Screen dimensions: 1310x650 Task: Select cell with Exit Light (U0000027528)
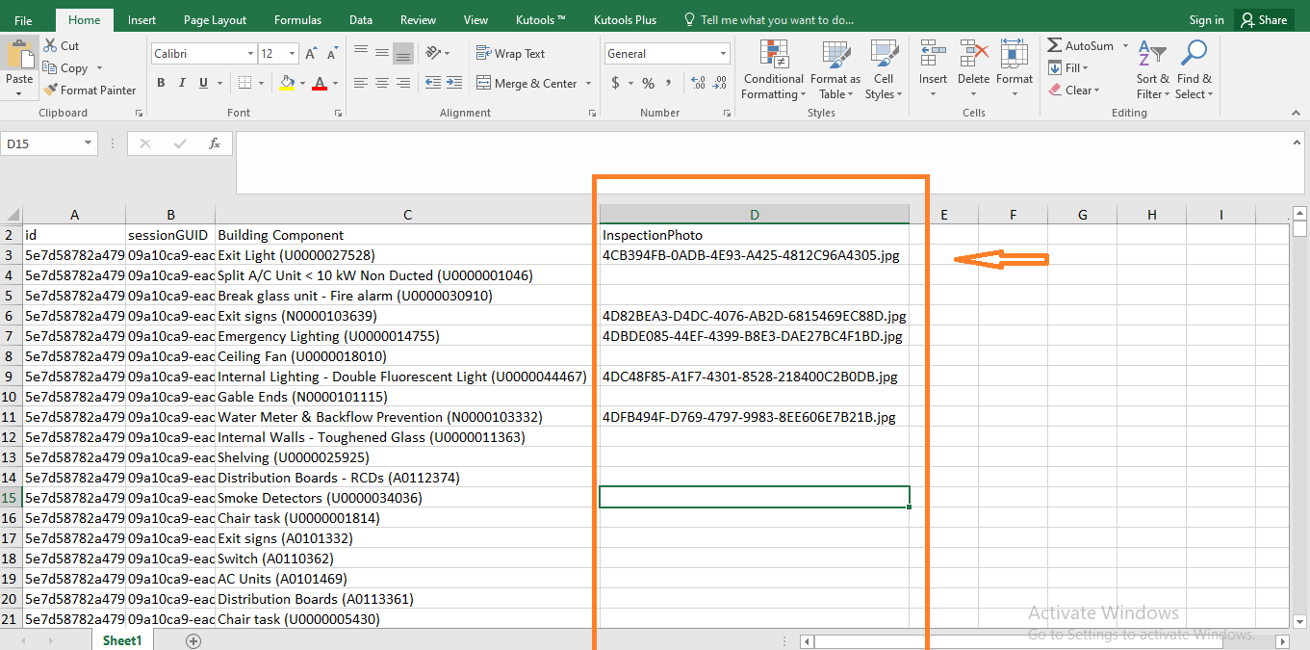(296, 255)
